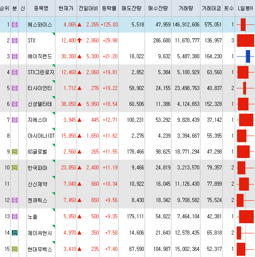255x257 pixels.
Task: Click the 104,987 bid quantity cell
Action: 162,249
